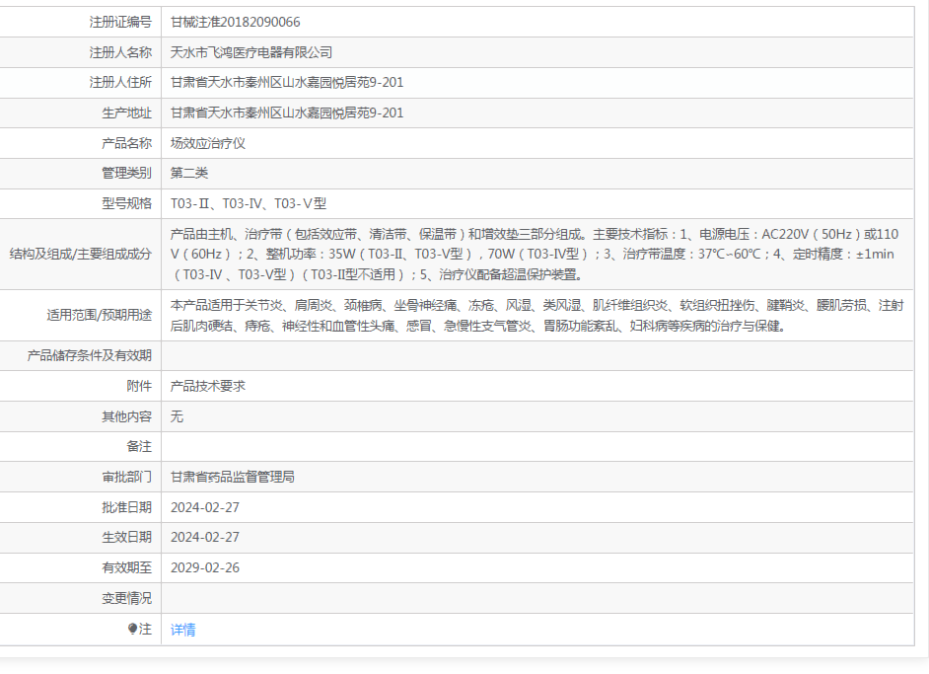
Task: Select the 注册证编号 label
Action: coord(120,23)
